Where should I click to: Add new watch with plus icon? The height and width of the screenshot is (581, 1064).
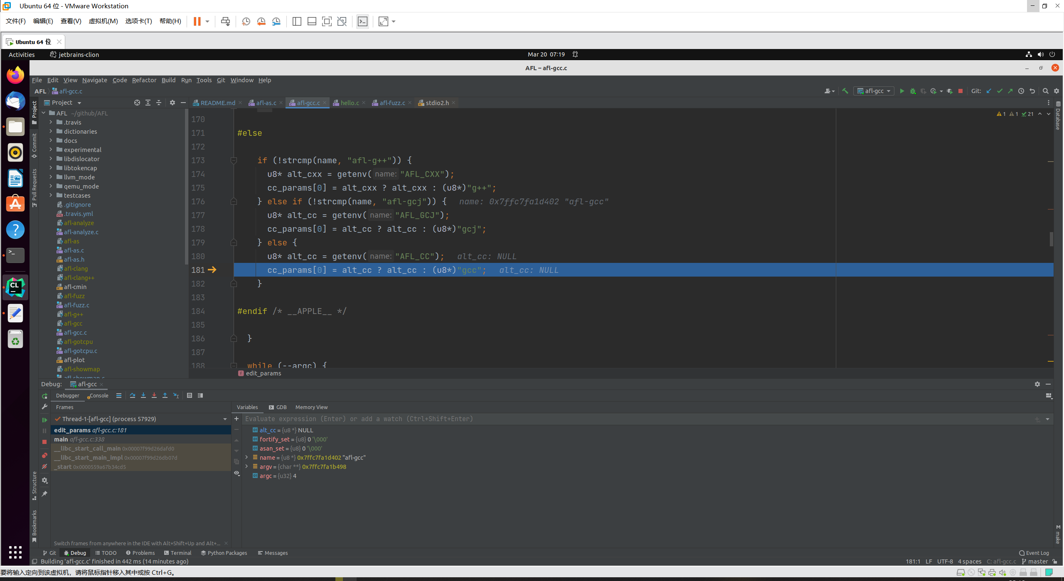(x=236, y=419)
